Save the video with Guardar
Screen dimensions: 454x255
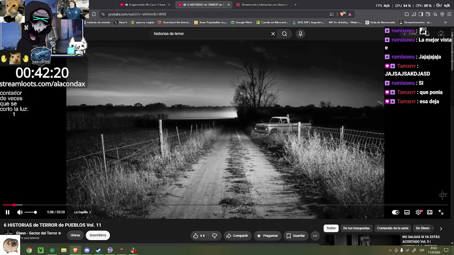pos(295,236)
